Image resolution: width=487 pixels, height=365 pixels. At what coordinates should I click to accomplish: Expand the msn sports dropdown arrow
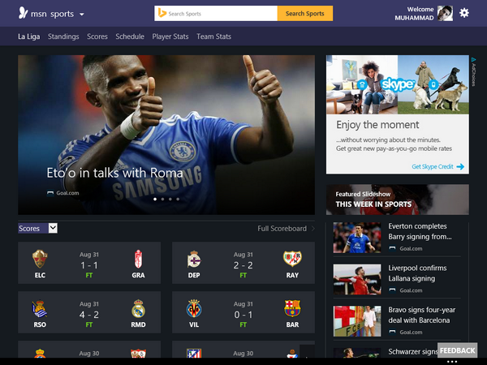point(82,15)
